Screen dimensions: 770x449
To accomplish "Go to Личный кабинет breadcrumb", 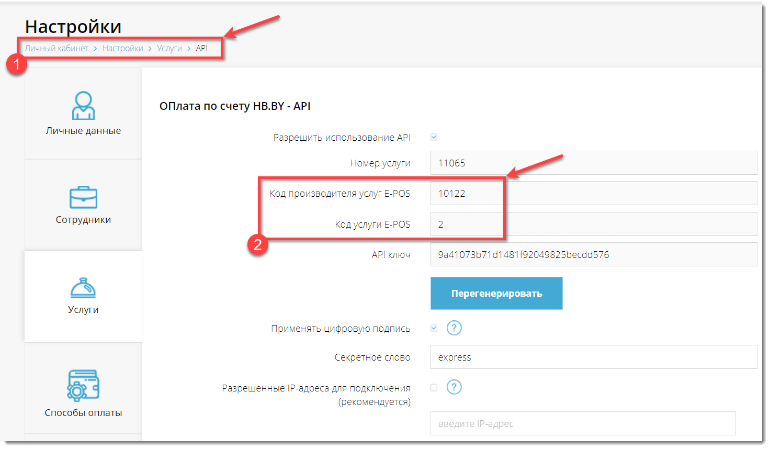I will [x=56, y=48].
